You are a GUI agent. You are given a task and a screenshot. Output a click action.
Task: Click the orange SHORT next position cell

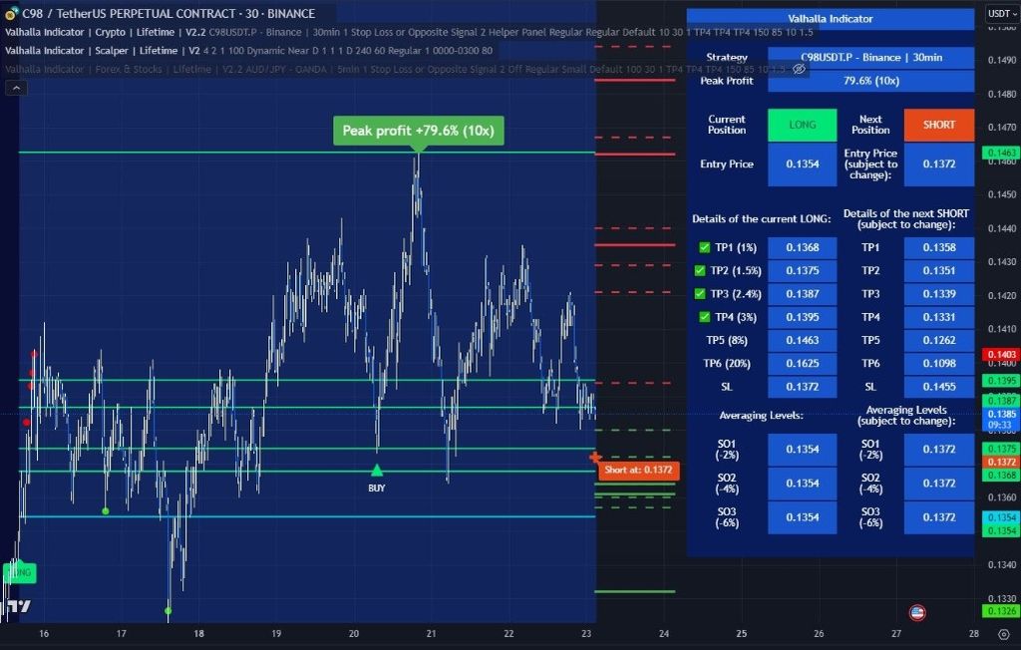[x=939, y=125]
